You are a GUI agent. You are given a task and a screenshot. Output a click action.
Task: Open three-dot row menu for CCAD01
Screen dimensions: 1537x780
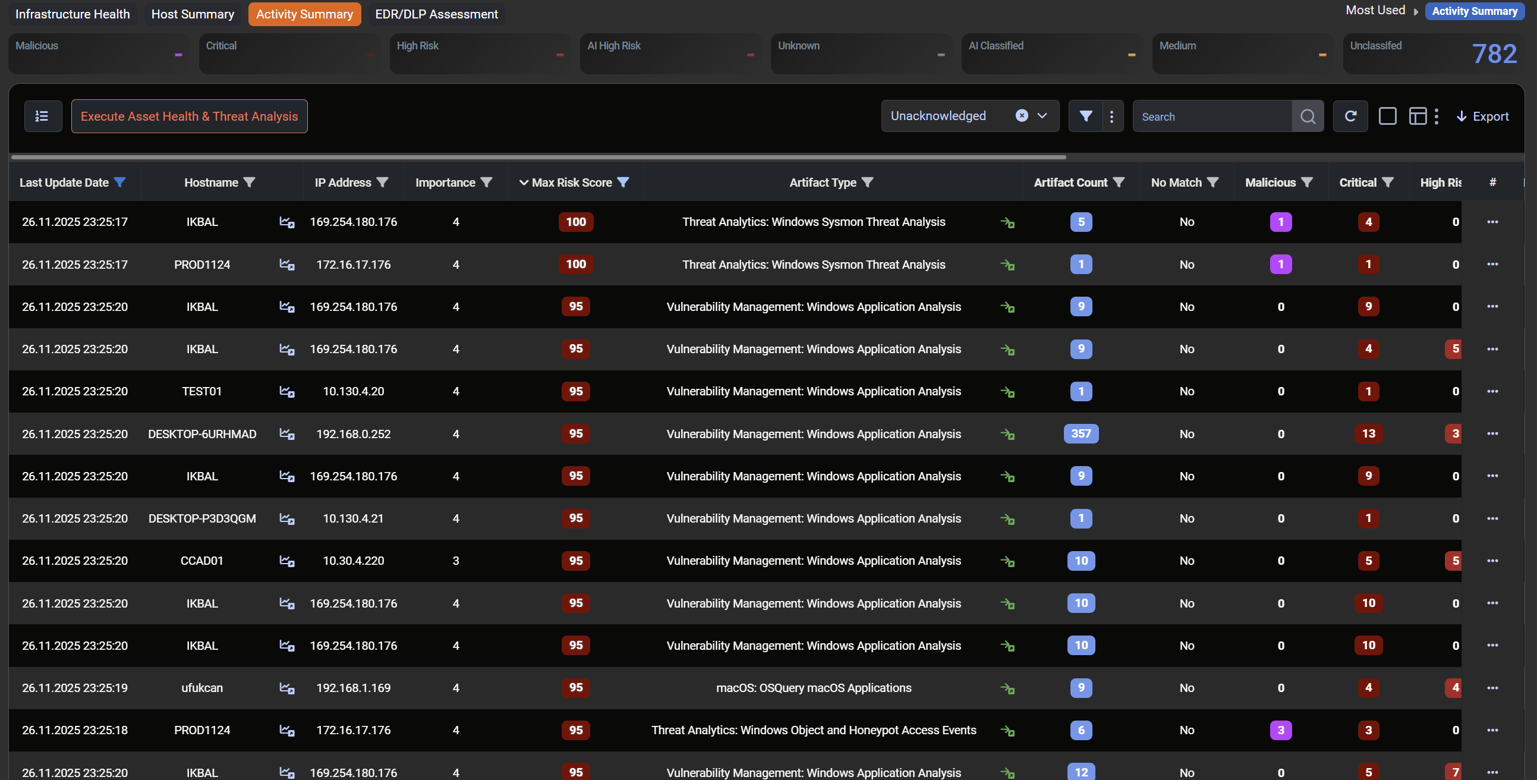(1492, 561)
